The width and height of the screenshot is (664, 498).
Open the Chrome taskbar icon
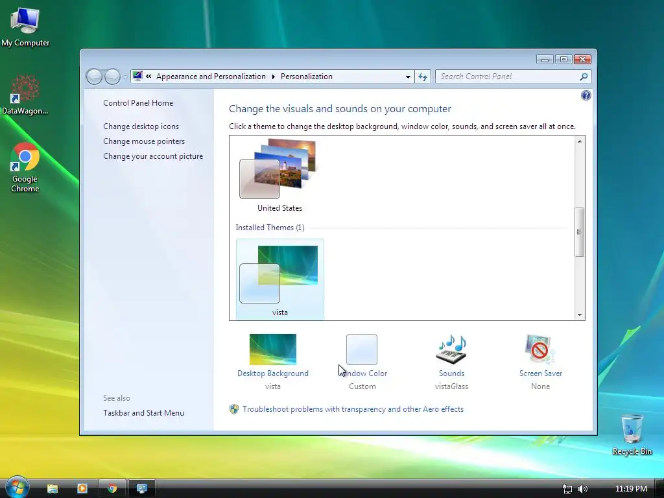tap(112, 488)
